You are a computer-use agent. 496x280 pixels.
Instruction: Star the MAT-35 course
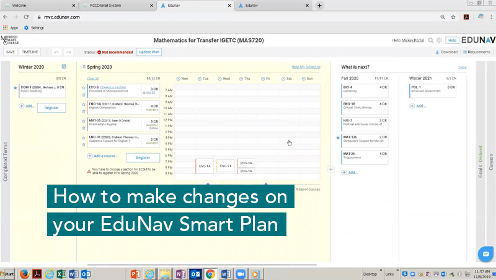coord(84,121)
